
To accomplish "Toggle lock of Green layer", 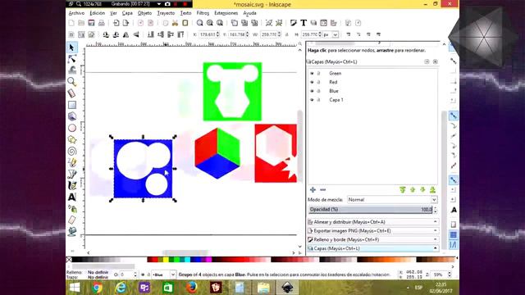I will 319,73.
